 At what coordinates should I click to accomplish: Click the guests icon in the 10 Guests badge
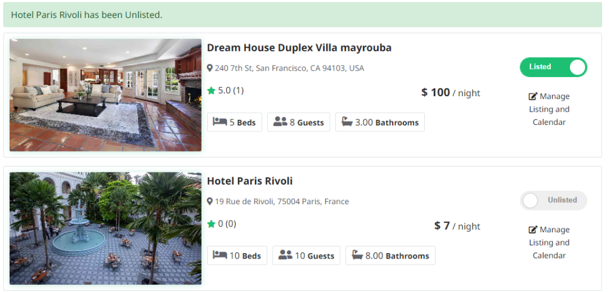(285, 256)
